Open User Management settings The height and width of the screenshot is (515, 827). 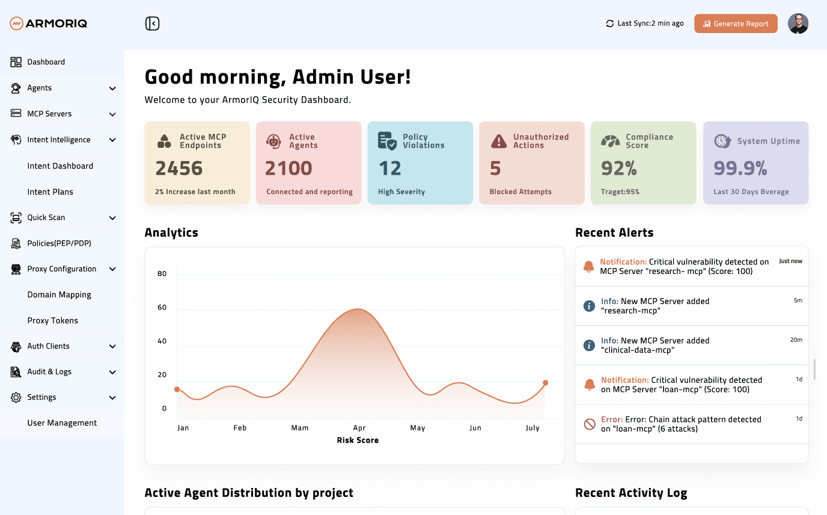[62, 422]
